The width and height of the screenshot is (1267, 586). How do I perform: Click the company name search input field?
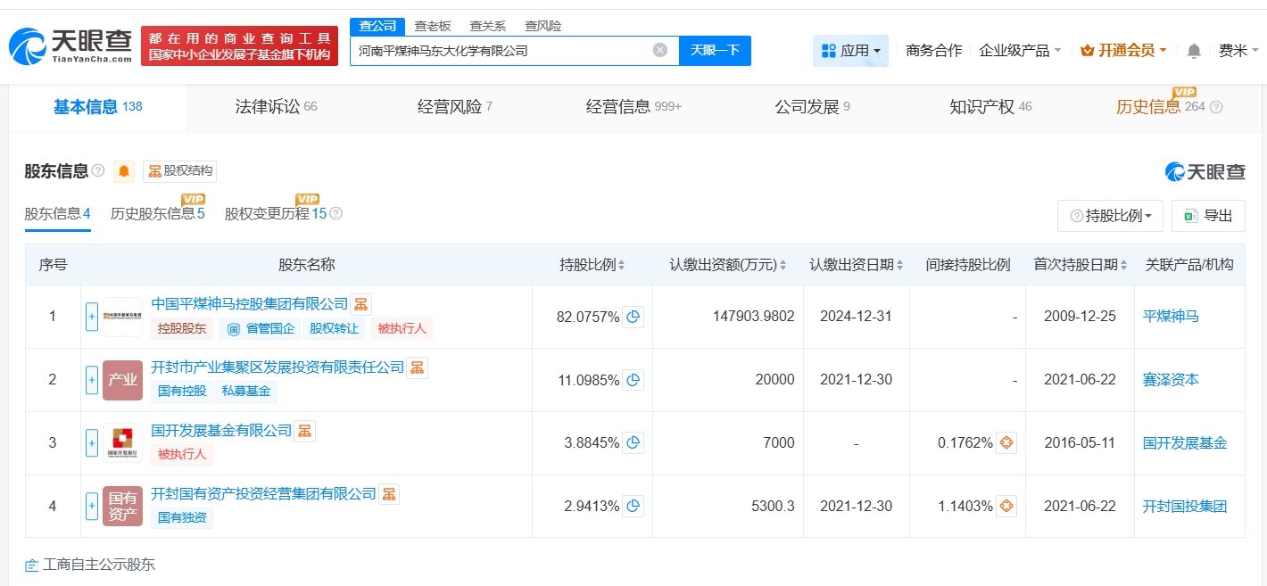[500, 51]
